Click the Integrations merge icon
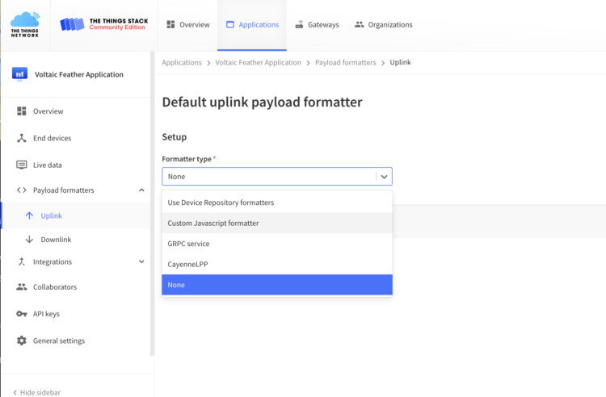This screenshot has height=397, width=606. pyautogui.click(x=22, y=261)
